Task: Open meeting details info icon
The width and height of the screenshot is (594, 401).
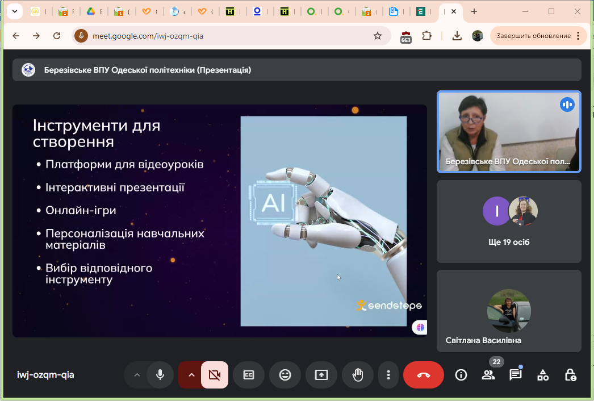Action: [x=461, y=375]
